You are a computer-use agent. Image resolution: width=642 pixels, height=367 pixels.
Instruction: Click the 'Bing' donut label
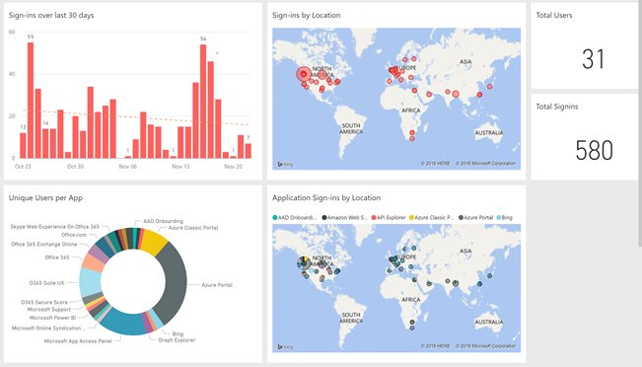pos(178,333)
